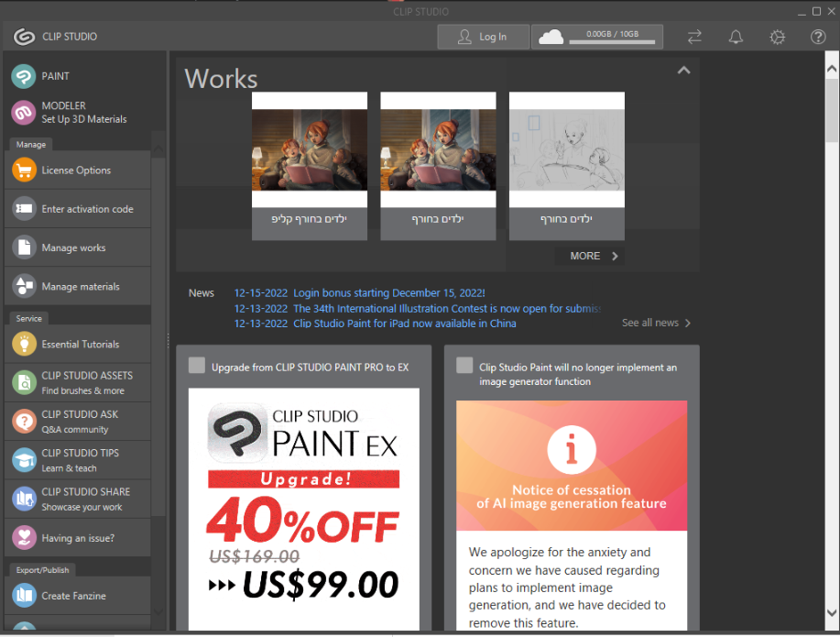840x637 pixels.
Task: Open Essential Tutorials
Action: (78, 344)
